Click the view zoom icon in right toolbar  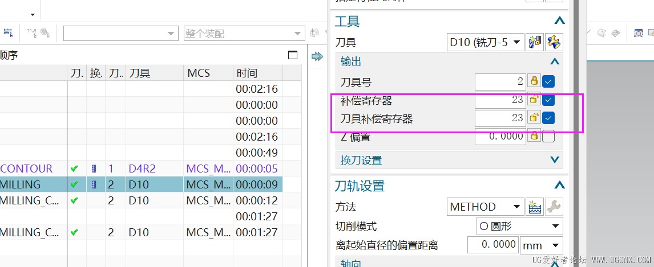tap(638, 32)
